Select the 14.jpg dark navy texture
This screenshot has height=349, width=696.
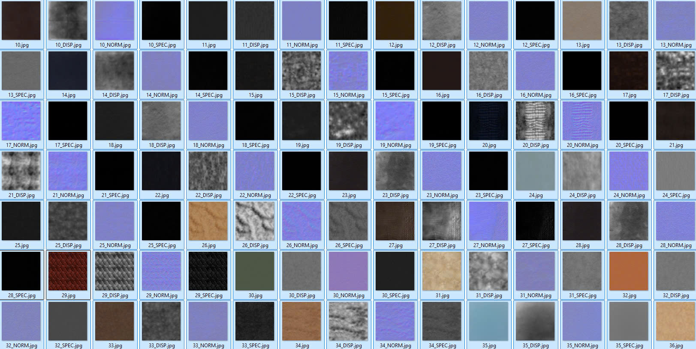(68, 71)
